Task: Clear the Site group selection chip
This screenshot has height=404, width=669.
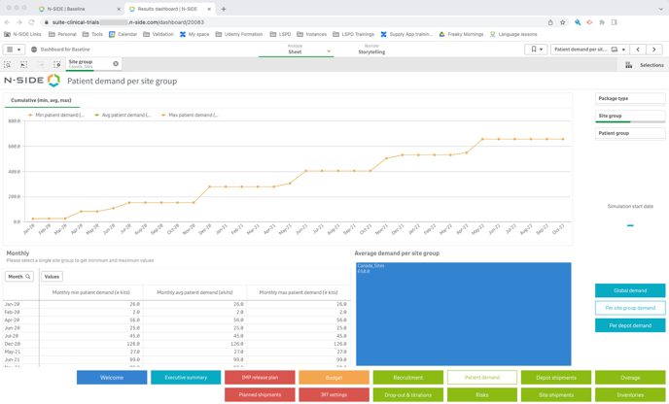Action: (116, 64)
